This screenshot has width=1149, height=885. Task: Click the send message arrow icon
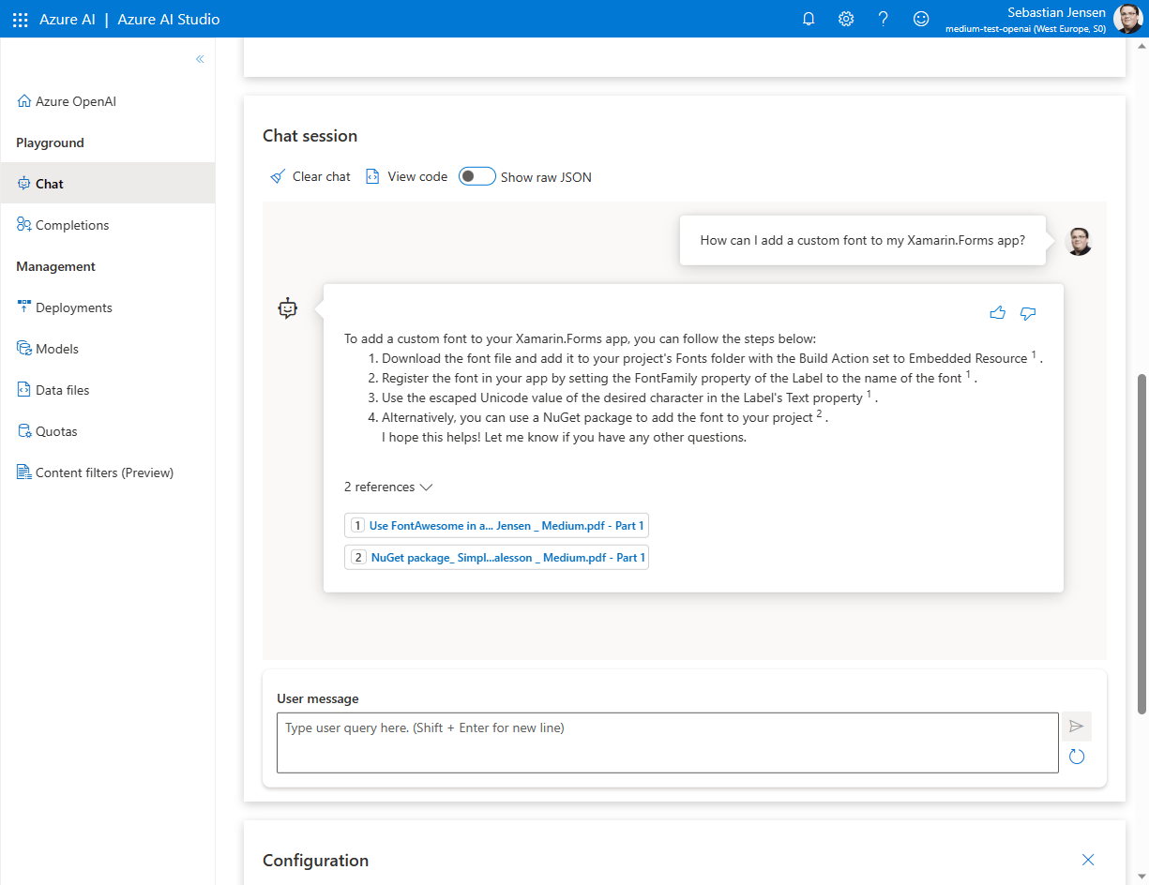coord(1077,727)
